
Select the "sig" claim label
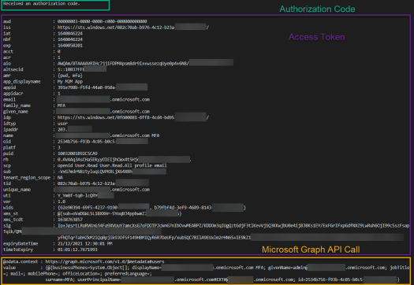[7, 226]
